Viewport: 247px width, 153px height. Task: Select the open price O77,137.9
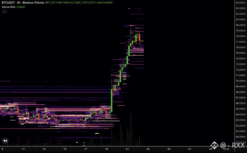point(52,2)
